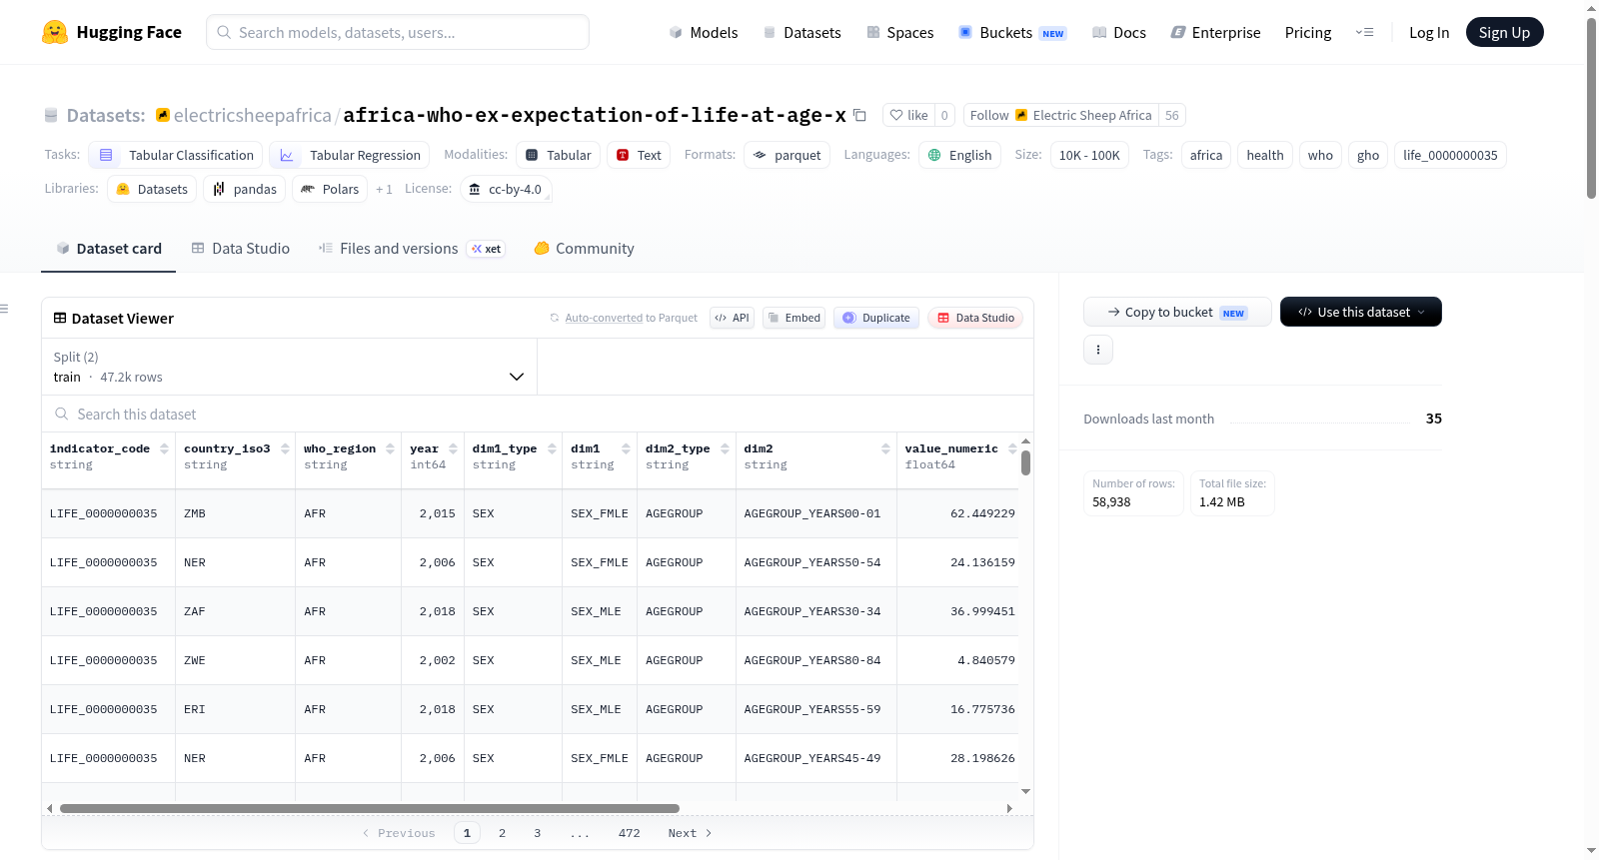Click the electricsheepafrica organization avatar
Screen dimensions: 1599x860
tap(163, 115)
